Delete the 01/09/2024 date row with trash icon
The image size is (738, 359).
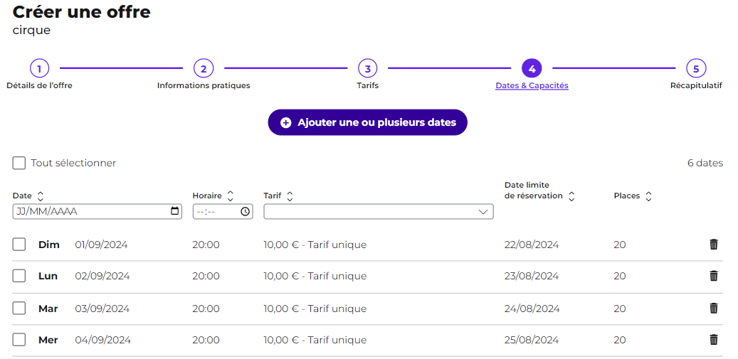tap(714, 245)
